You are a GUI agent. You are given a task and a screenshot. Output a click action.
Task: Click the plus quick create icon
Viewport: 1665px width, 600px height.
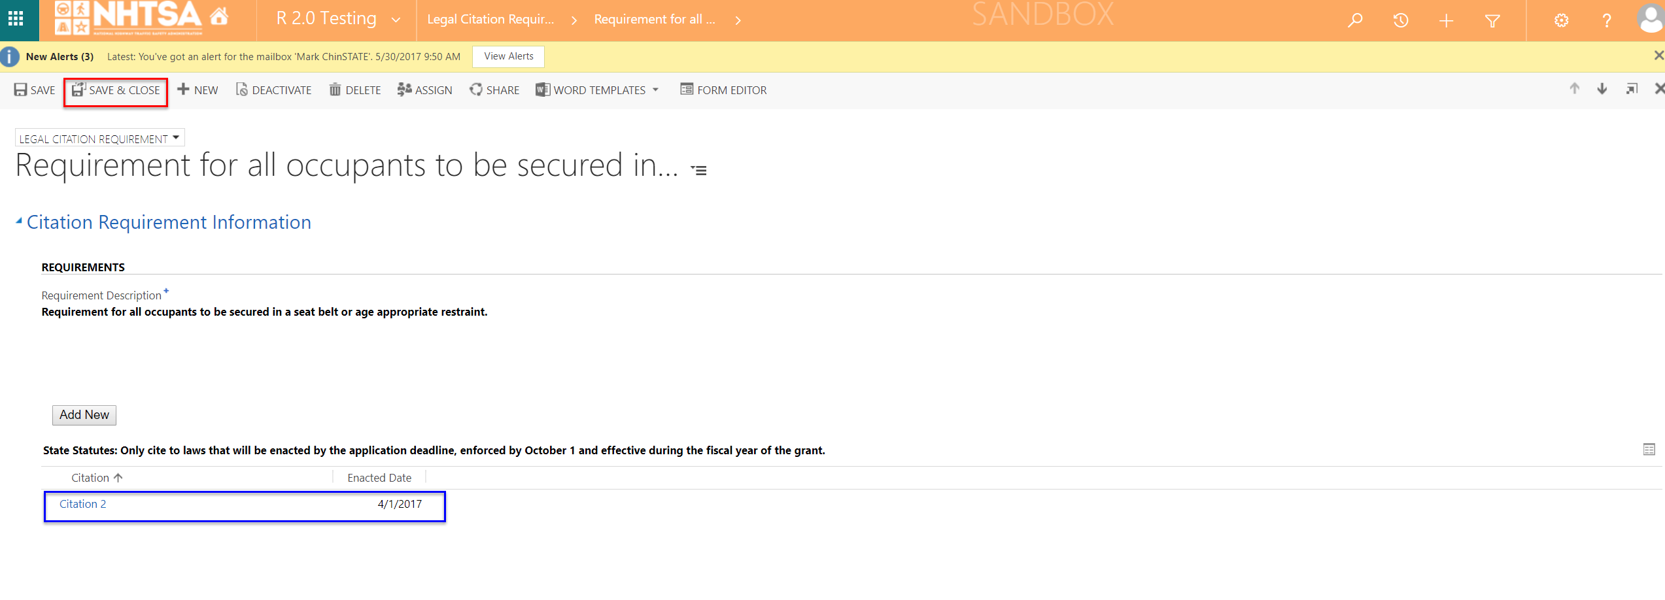pos(1446,21)
